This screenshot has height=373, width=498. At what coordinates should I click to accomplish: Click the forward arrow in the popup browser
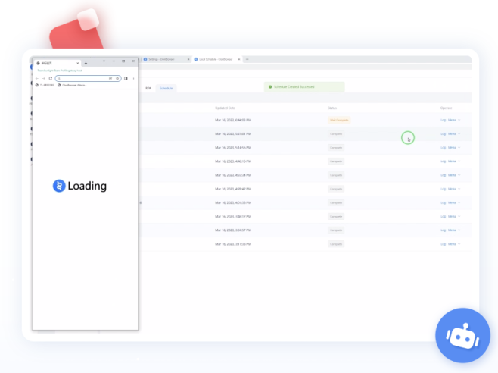43,78
